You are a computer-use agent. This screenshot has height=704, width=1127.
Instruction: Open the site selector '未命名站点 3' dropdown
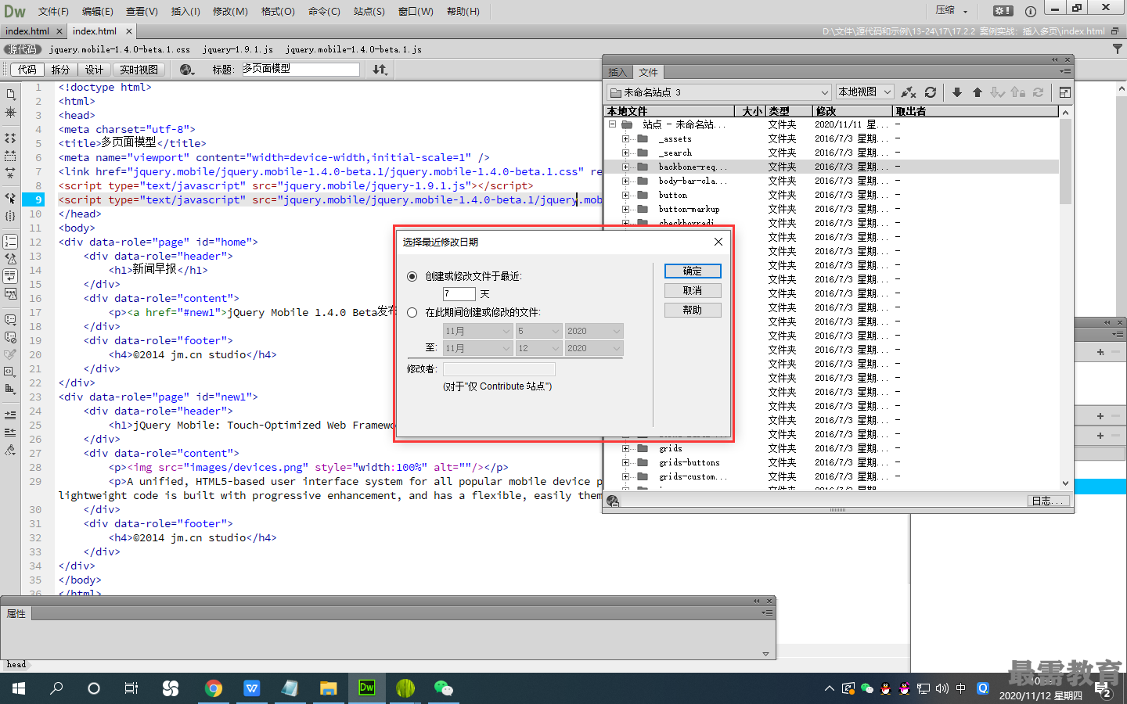coord(719,92)
